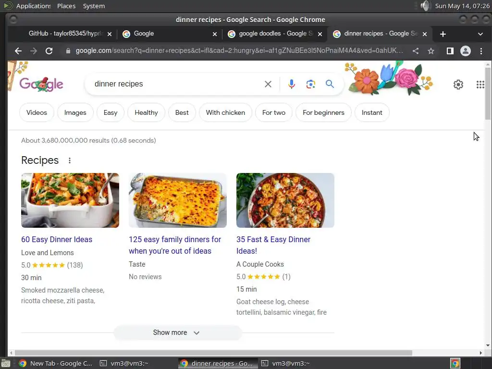Search by image with the Lens icon
Screen dimensions: 492x369
click(x=311, y=84)
